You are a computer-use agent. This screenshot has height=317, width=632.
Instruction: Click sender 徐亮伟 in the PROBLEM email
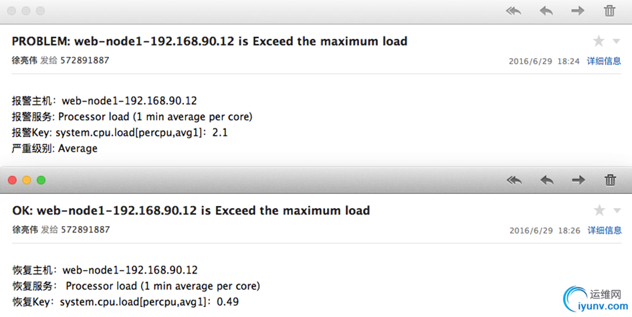pyautogui.click(x=25, y=60)
